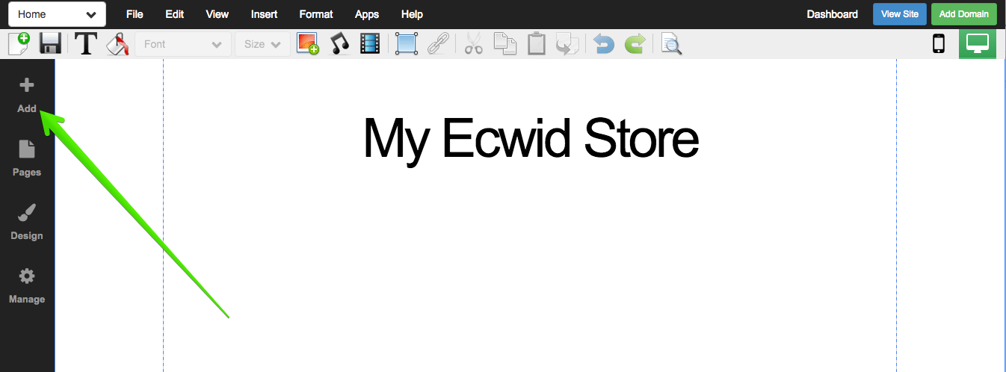Image resolution: width=1006 pixels, height=372 pixels.
Task: Click the Redo green arrow icon
Action: coord(635,44)
